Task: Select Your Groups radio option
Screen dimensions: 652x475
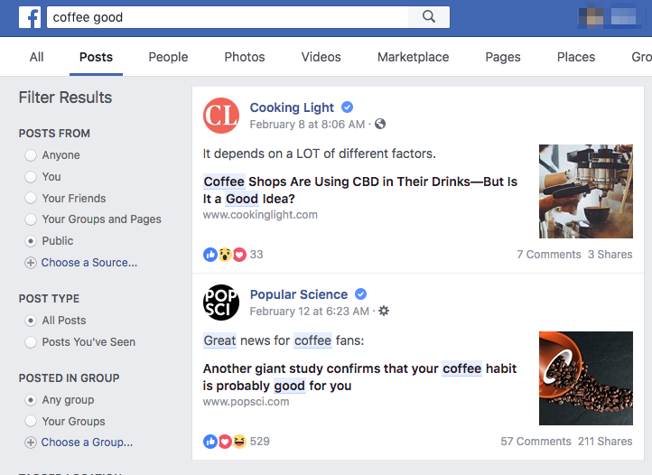Action: point(31,422)
